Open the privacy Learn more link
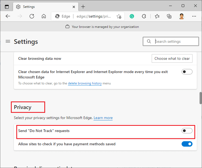 click(x=103, y=118)
